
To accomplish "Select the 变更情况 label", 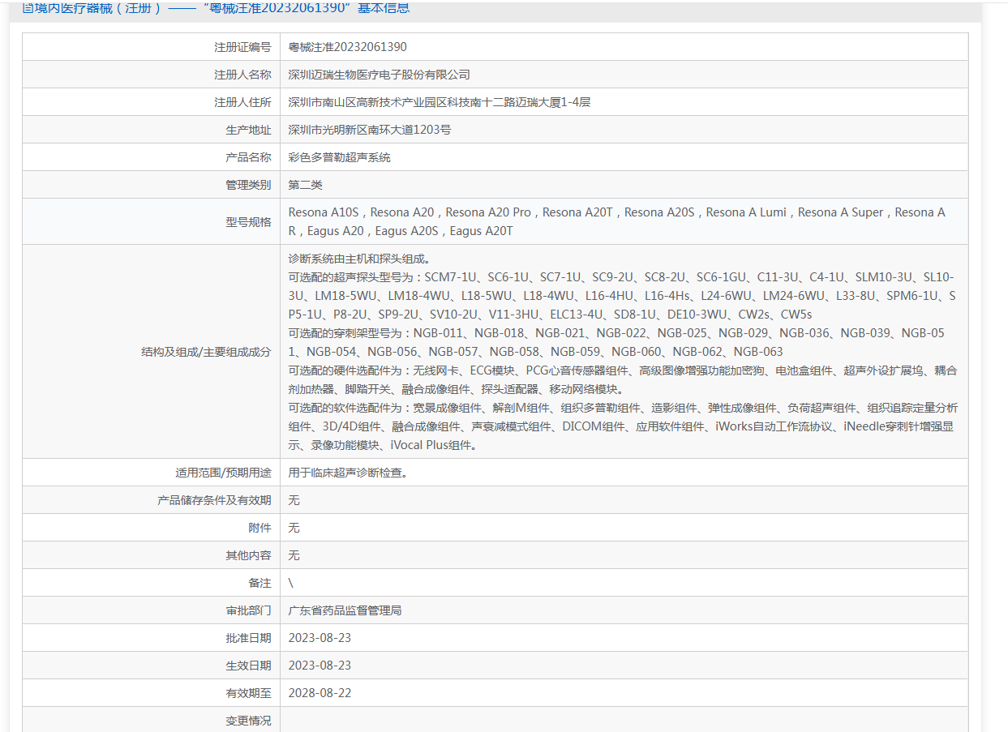I will point(248,721).
